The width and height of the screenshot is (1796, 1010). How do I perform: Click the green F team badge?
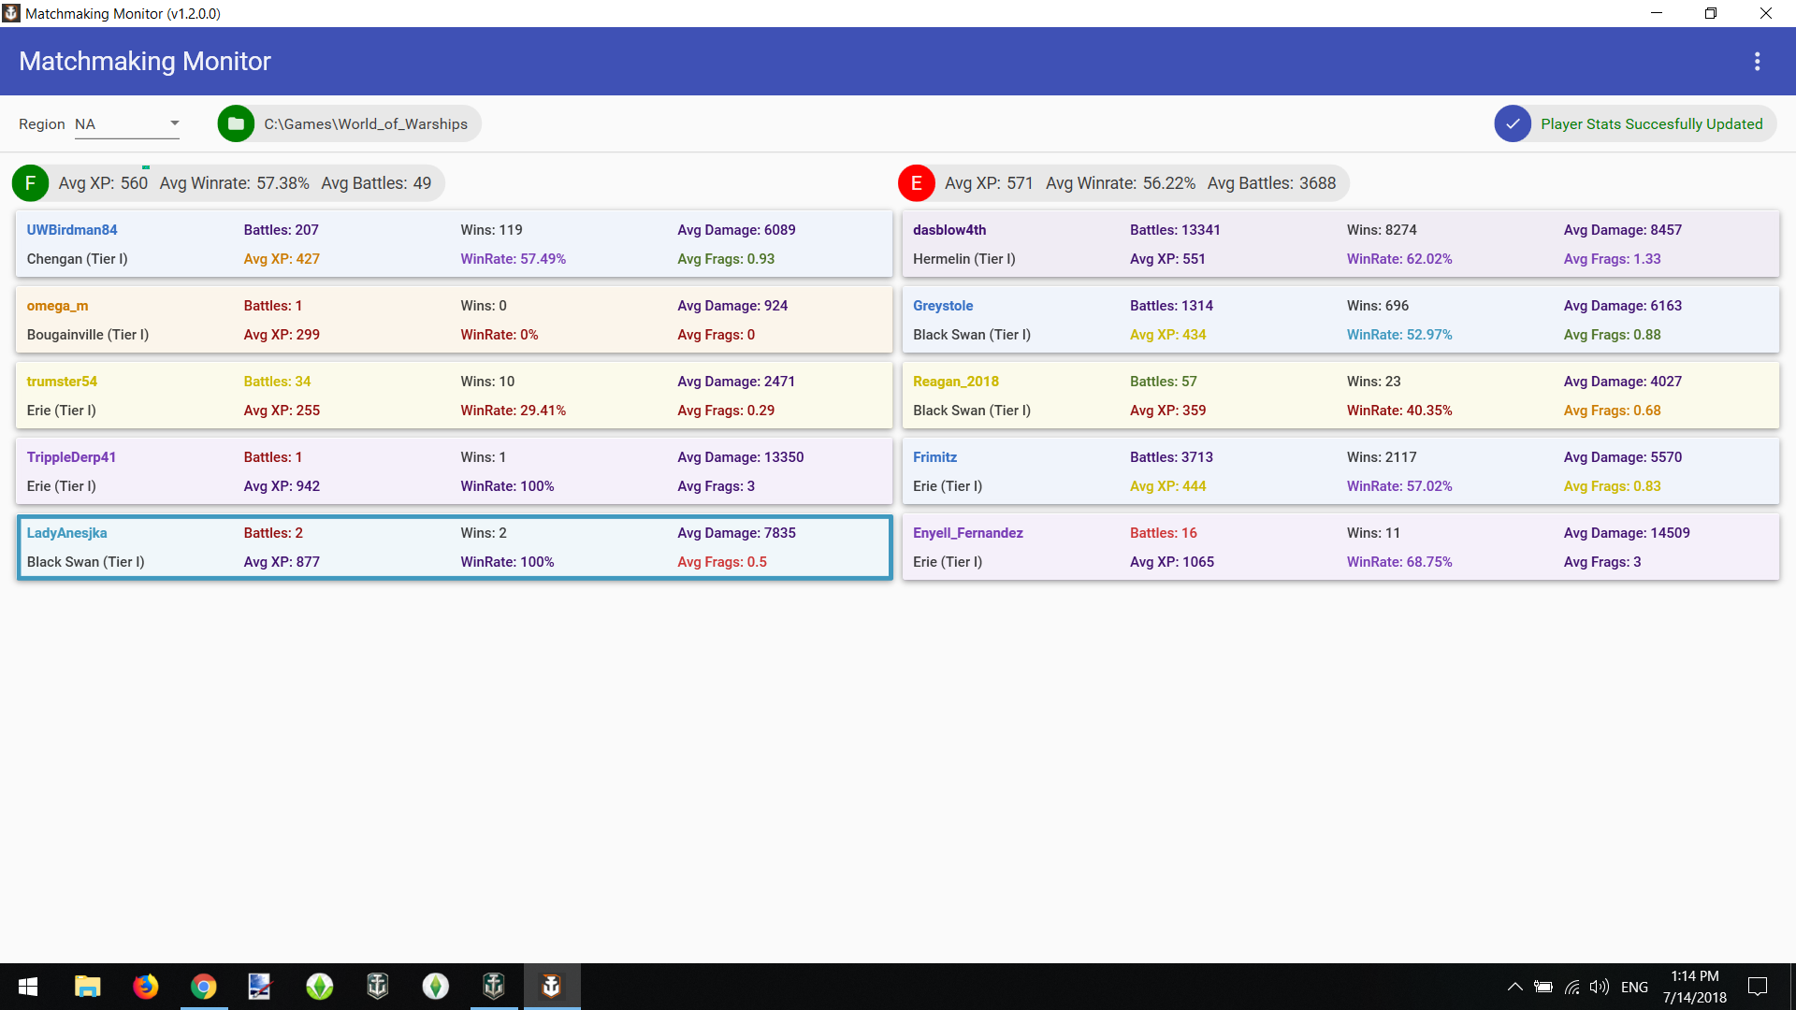(30, 183)
